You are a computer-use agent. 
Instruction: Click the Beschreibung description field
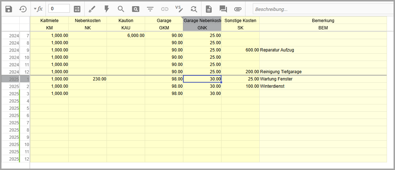[322, 9]
